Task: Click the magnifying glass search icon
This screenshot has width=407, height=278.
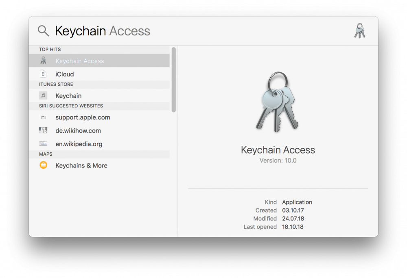Action: pos(44,31)
